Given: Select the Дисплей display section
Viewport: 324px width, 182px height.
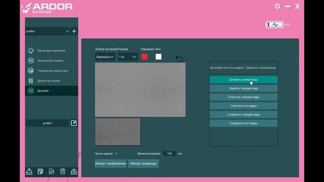Looking at the screenshot, I should click(52, 90).
